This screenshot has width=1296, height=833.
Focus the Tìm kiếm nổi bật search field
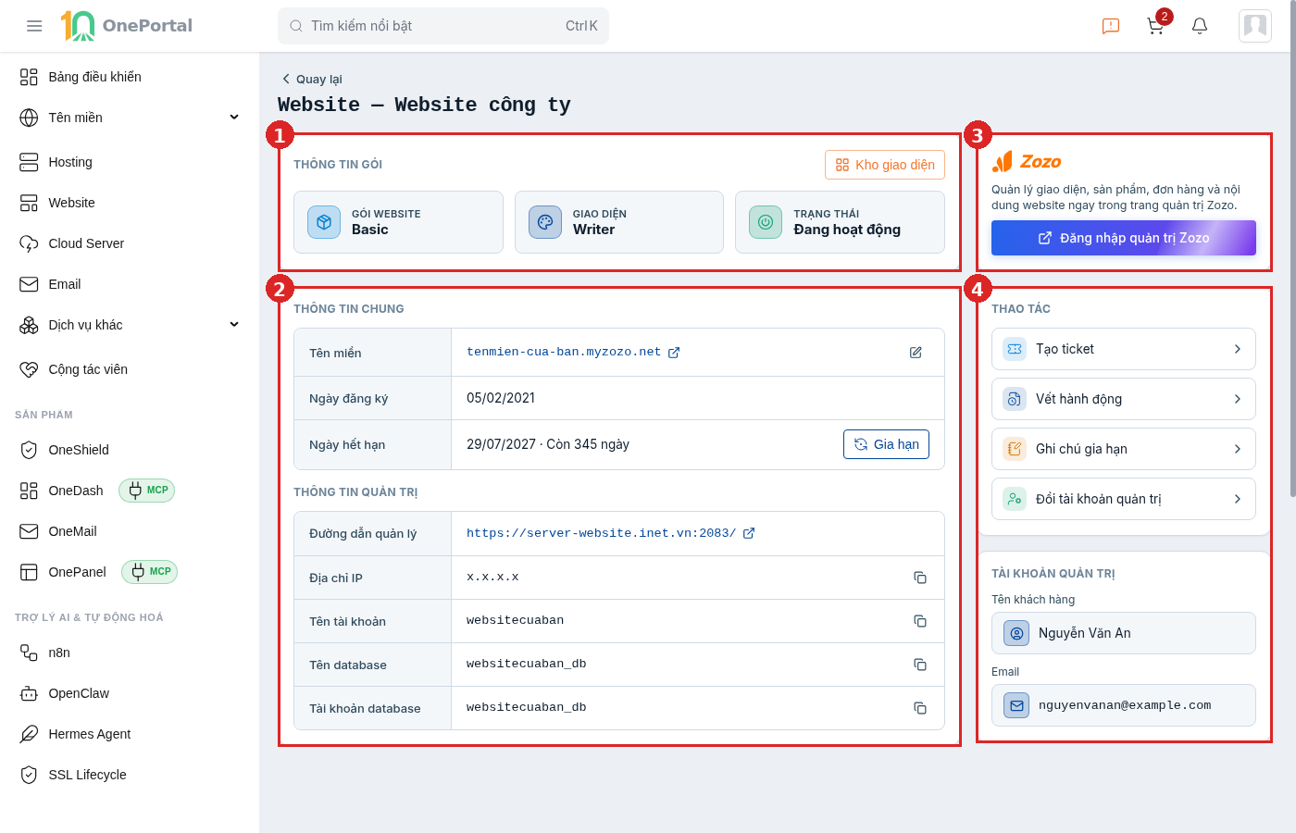click(443, 26)
